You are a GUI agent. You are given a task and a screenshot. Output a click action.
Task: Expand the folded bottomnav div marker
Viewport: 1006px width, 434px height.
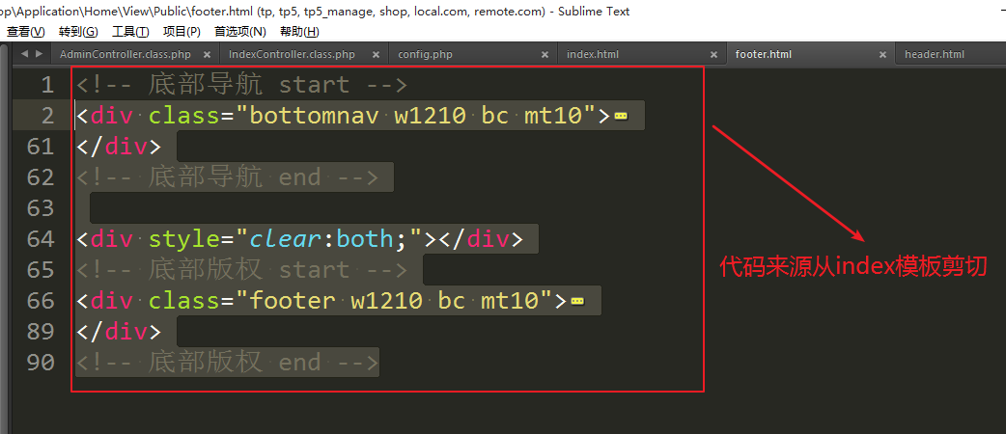621,117
